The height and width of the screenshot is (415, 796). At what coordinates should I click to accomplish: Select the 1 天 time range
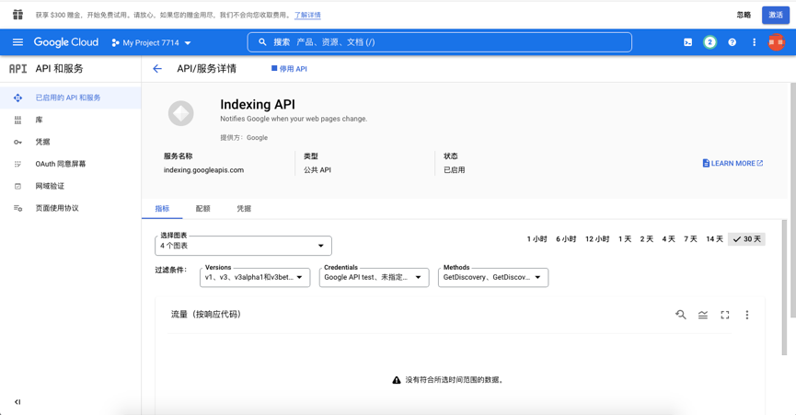625,239
